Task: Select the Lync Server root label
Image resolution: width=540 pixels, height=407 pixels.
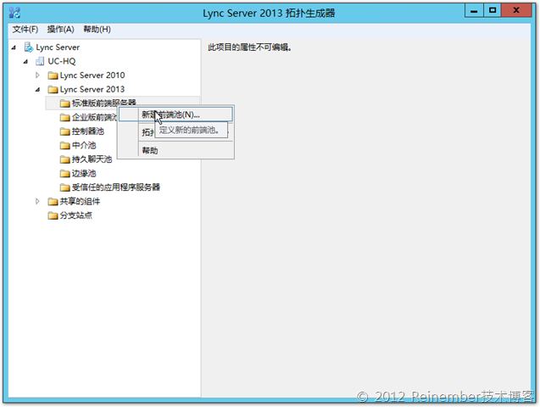Action: point(58,47)
